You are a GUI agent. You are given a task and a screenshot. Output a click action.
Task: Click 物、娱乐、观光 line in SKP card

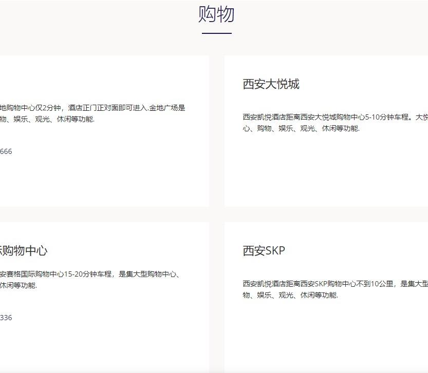[290, 295]
